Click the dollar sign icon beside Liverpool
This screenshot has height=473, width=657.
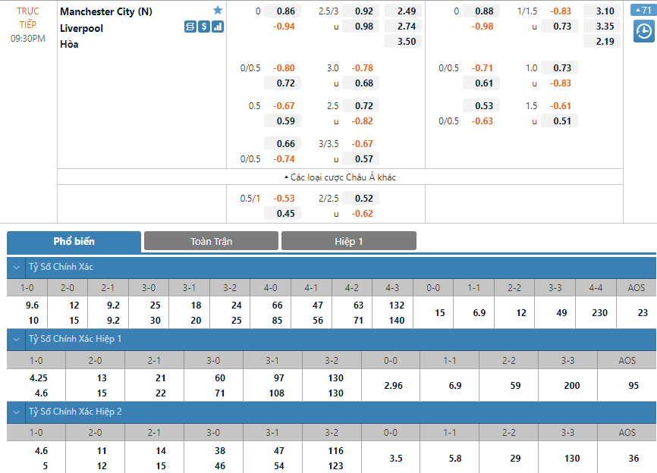point(204,27)
